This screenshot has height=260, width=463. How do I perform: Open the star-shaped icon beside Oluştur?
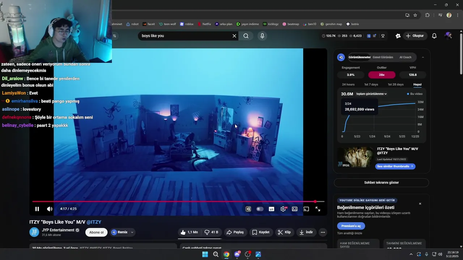pyautogui.click(x=398, y=36)
